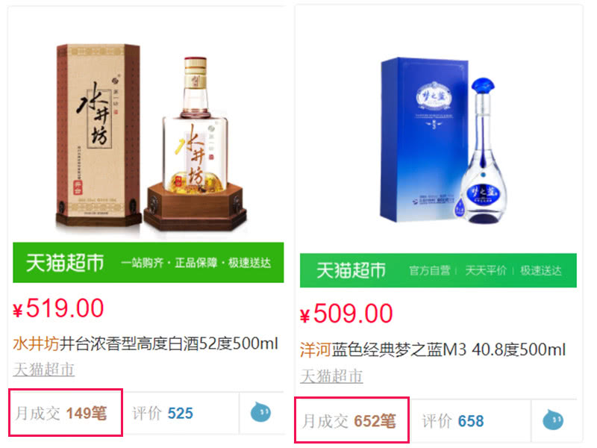Click 极速送达 text on right banner

541,270
